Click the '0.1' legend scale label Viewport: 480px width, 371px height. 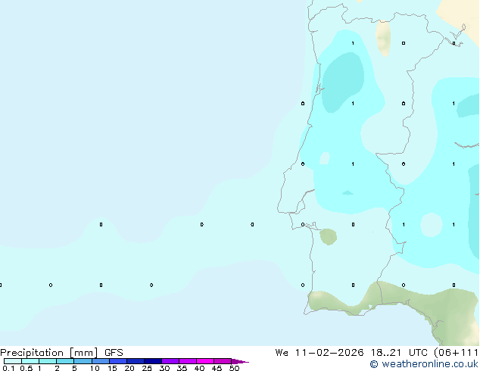tap(8, 368)
